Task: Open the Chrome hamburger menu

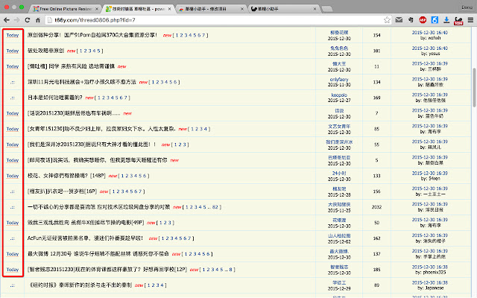Action: click(470, 20)
